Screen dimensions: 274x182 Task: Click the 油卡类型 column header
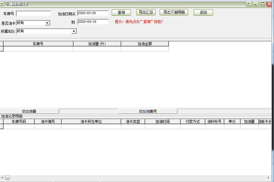tap(133, 121)
